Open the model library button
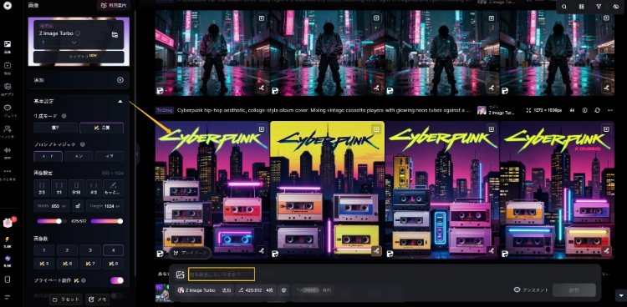The width and height of the screenshot is (627, 307). coord(79,57)
